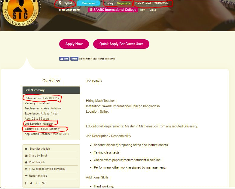Select the Job Summary panel header

(x=51, y=90)
